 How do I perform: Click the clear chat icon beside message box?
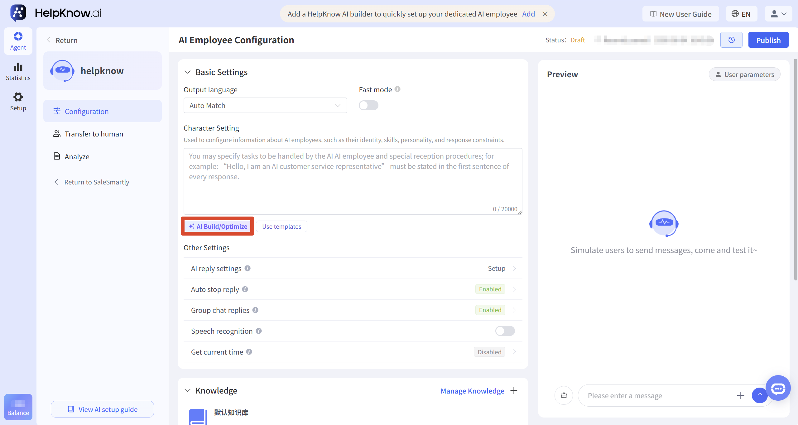(x=564, y=395)
